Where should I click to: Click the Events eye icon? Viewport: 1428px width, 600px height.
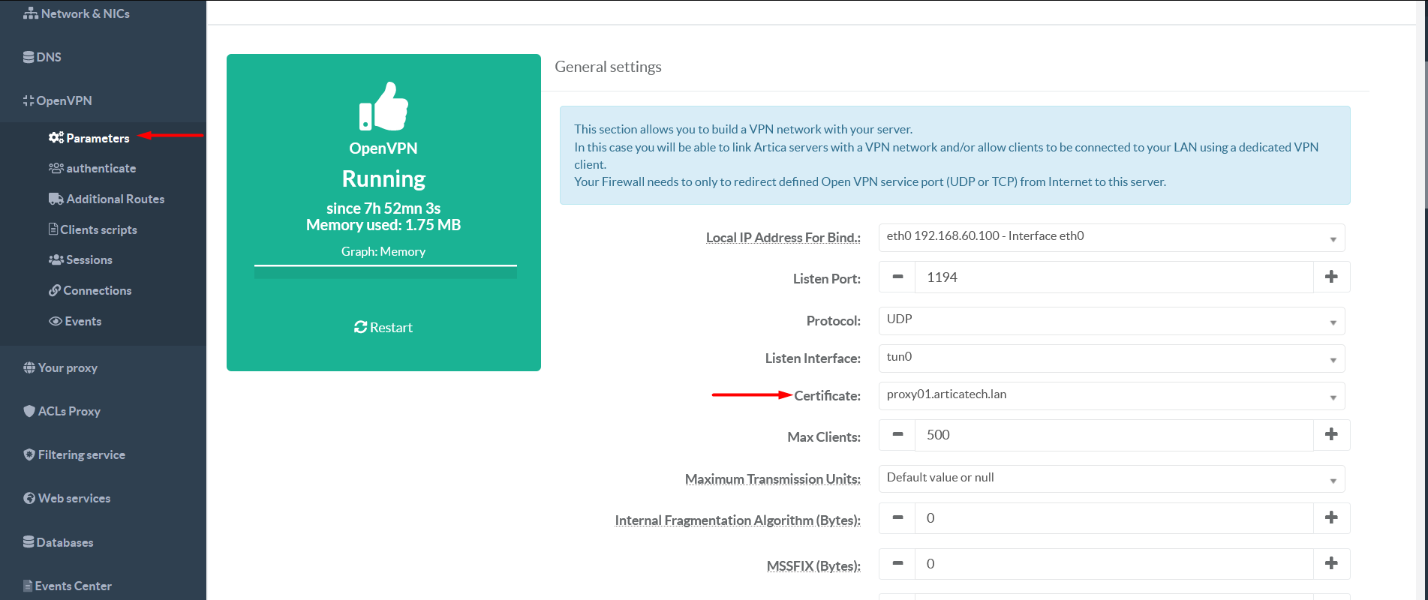[x=56, y=321]
